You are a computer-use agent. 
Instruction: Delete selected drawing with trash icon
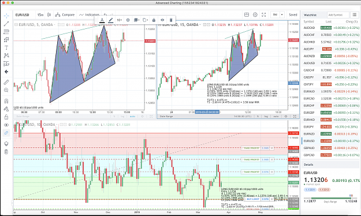171,20
